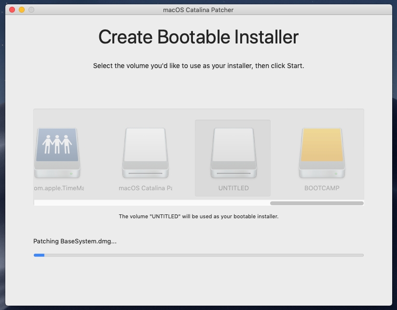397x310 pixels.
Task: Click the 'Create Bootable Installer' heading
Action: [199, 37]
